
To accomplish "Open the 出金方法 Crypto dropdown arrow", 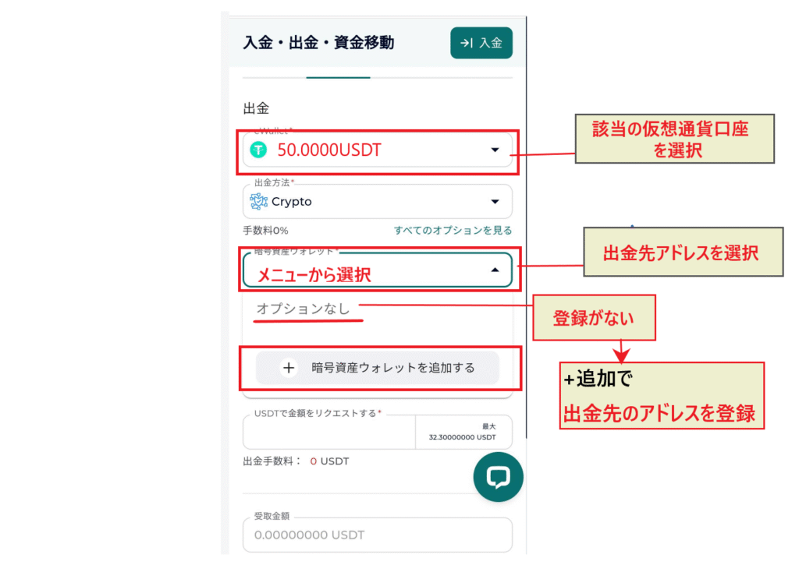I will click(495, 201).
